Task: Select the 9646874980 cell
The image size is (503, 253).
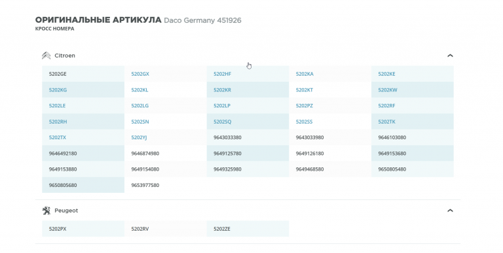Action: 166,154
